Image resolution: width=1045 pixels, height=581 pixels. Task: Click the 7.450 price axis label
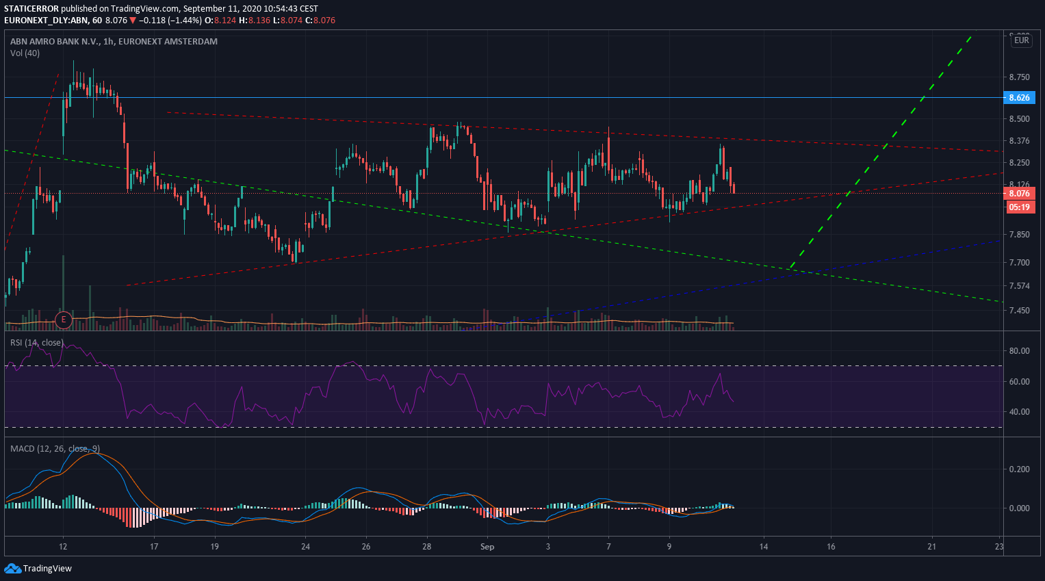coord(1019,311)
